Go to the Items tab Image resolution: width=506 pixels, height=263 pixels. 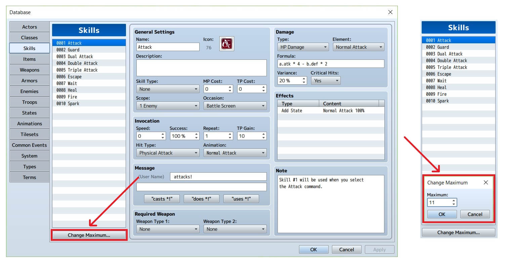click(30, 59)
